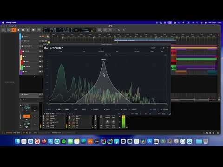223x167 pixels.
Task: Click the folder icon of the green track
Action: [24, 66]
